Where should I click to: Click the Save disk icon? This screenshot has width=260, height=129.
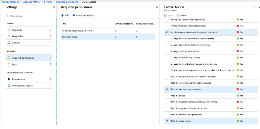[x=166, y=15]
